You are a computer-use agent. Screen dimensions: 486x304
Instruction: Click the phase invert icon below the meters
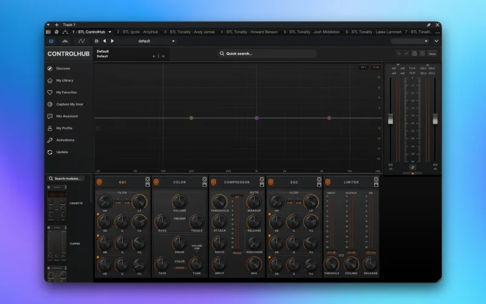(412, 168)
